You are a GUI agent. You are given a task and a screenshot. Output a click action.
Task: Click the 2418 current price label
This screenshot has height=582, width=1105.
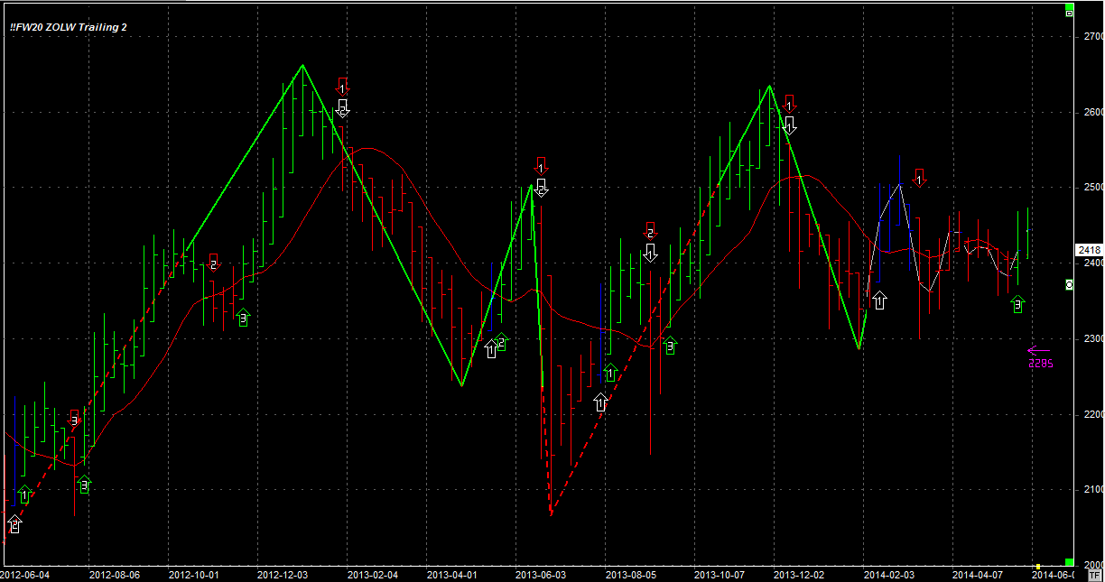tap(1089, 250)
